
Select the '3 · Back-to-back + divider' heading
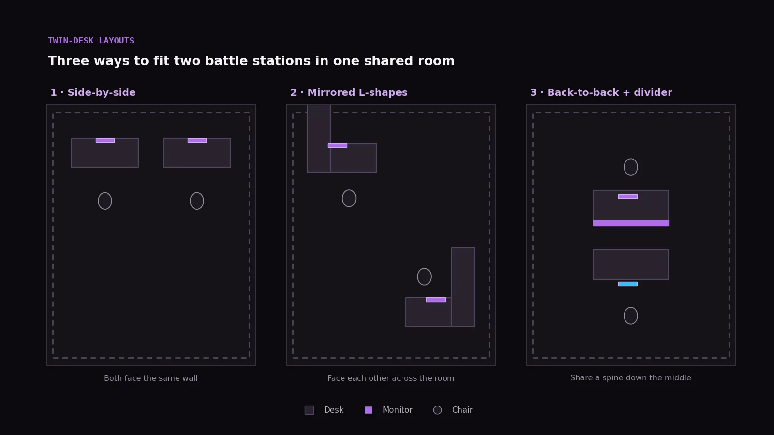point(601,92)
